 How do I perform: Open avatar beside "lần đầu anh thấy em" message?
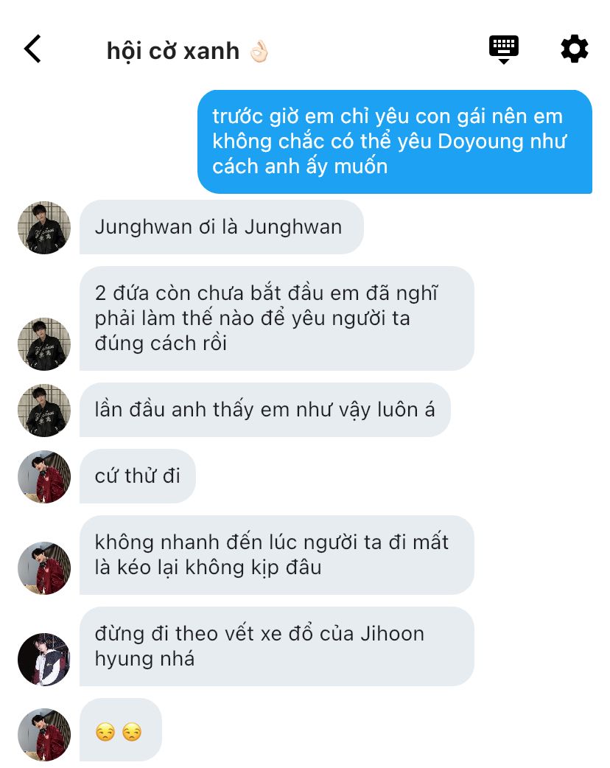[44, 411]
